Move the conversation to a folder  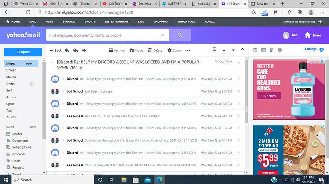click(136, 50)
